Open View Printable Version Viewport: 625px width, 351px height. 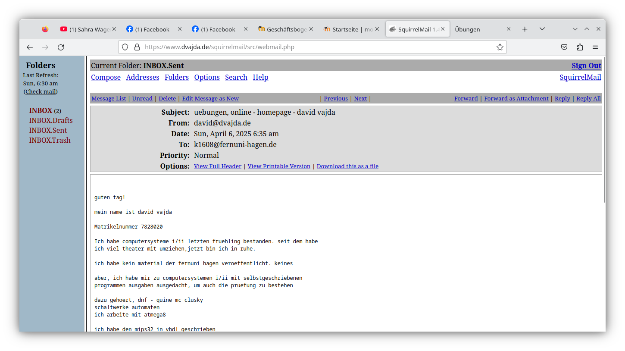pos(278,166)
